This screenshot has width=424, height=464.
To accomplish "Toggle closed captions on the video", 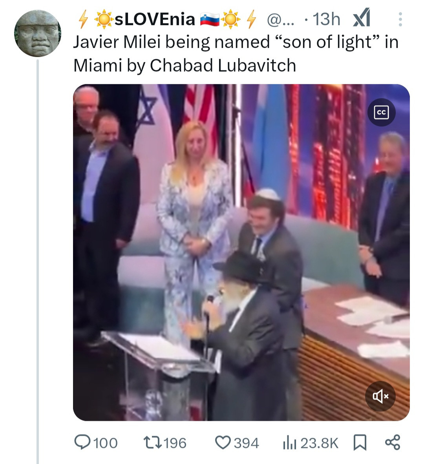I will click(x=381, y=113).
